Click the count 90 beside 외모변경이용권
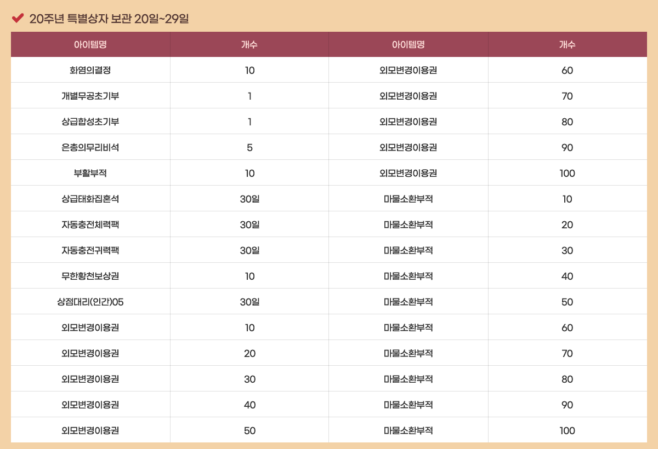The height and width of the screenshot is (449, 658). tap(568, 147)
